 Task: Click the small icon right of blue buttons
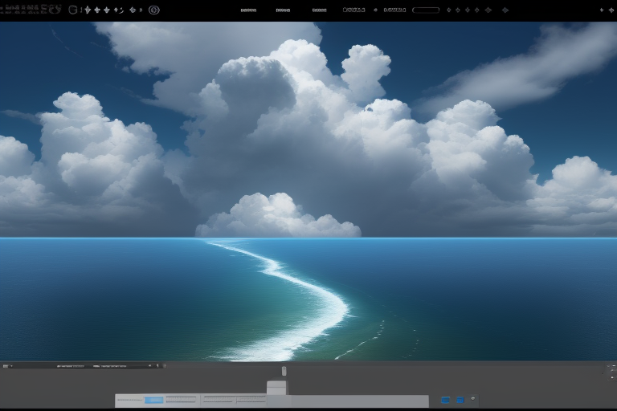click(x=473, y=399)
